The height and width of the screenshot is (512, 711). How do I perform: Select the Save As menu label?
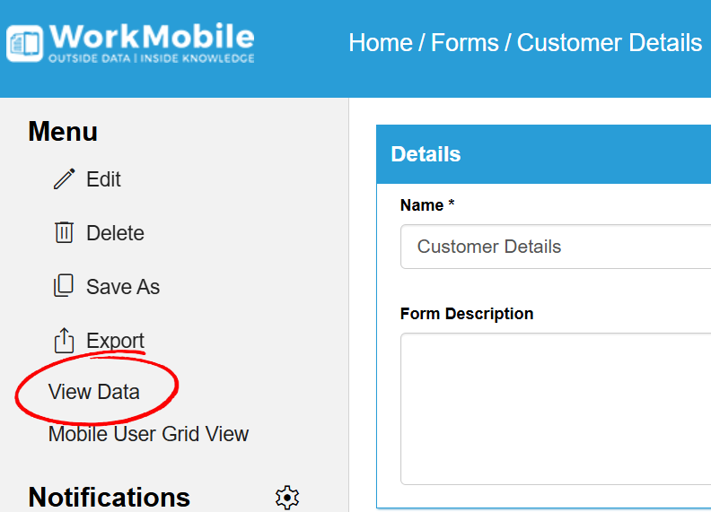pyautogui.click(x=123, y=287)
